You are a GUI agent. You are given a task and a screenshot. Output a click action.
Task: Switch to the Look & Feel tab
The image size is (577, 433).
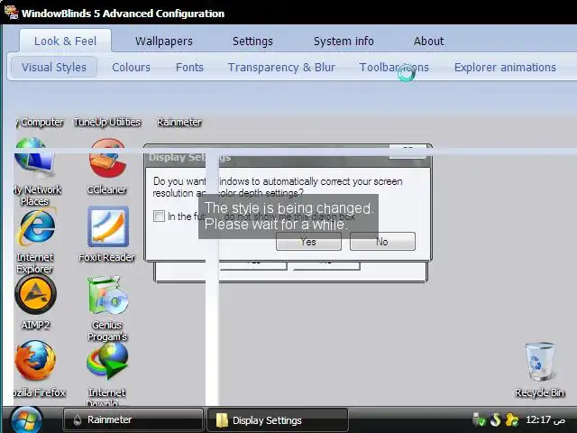click(x=65, y=41)
